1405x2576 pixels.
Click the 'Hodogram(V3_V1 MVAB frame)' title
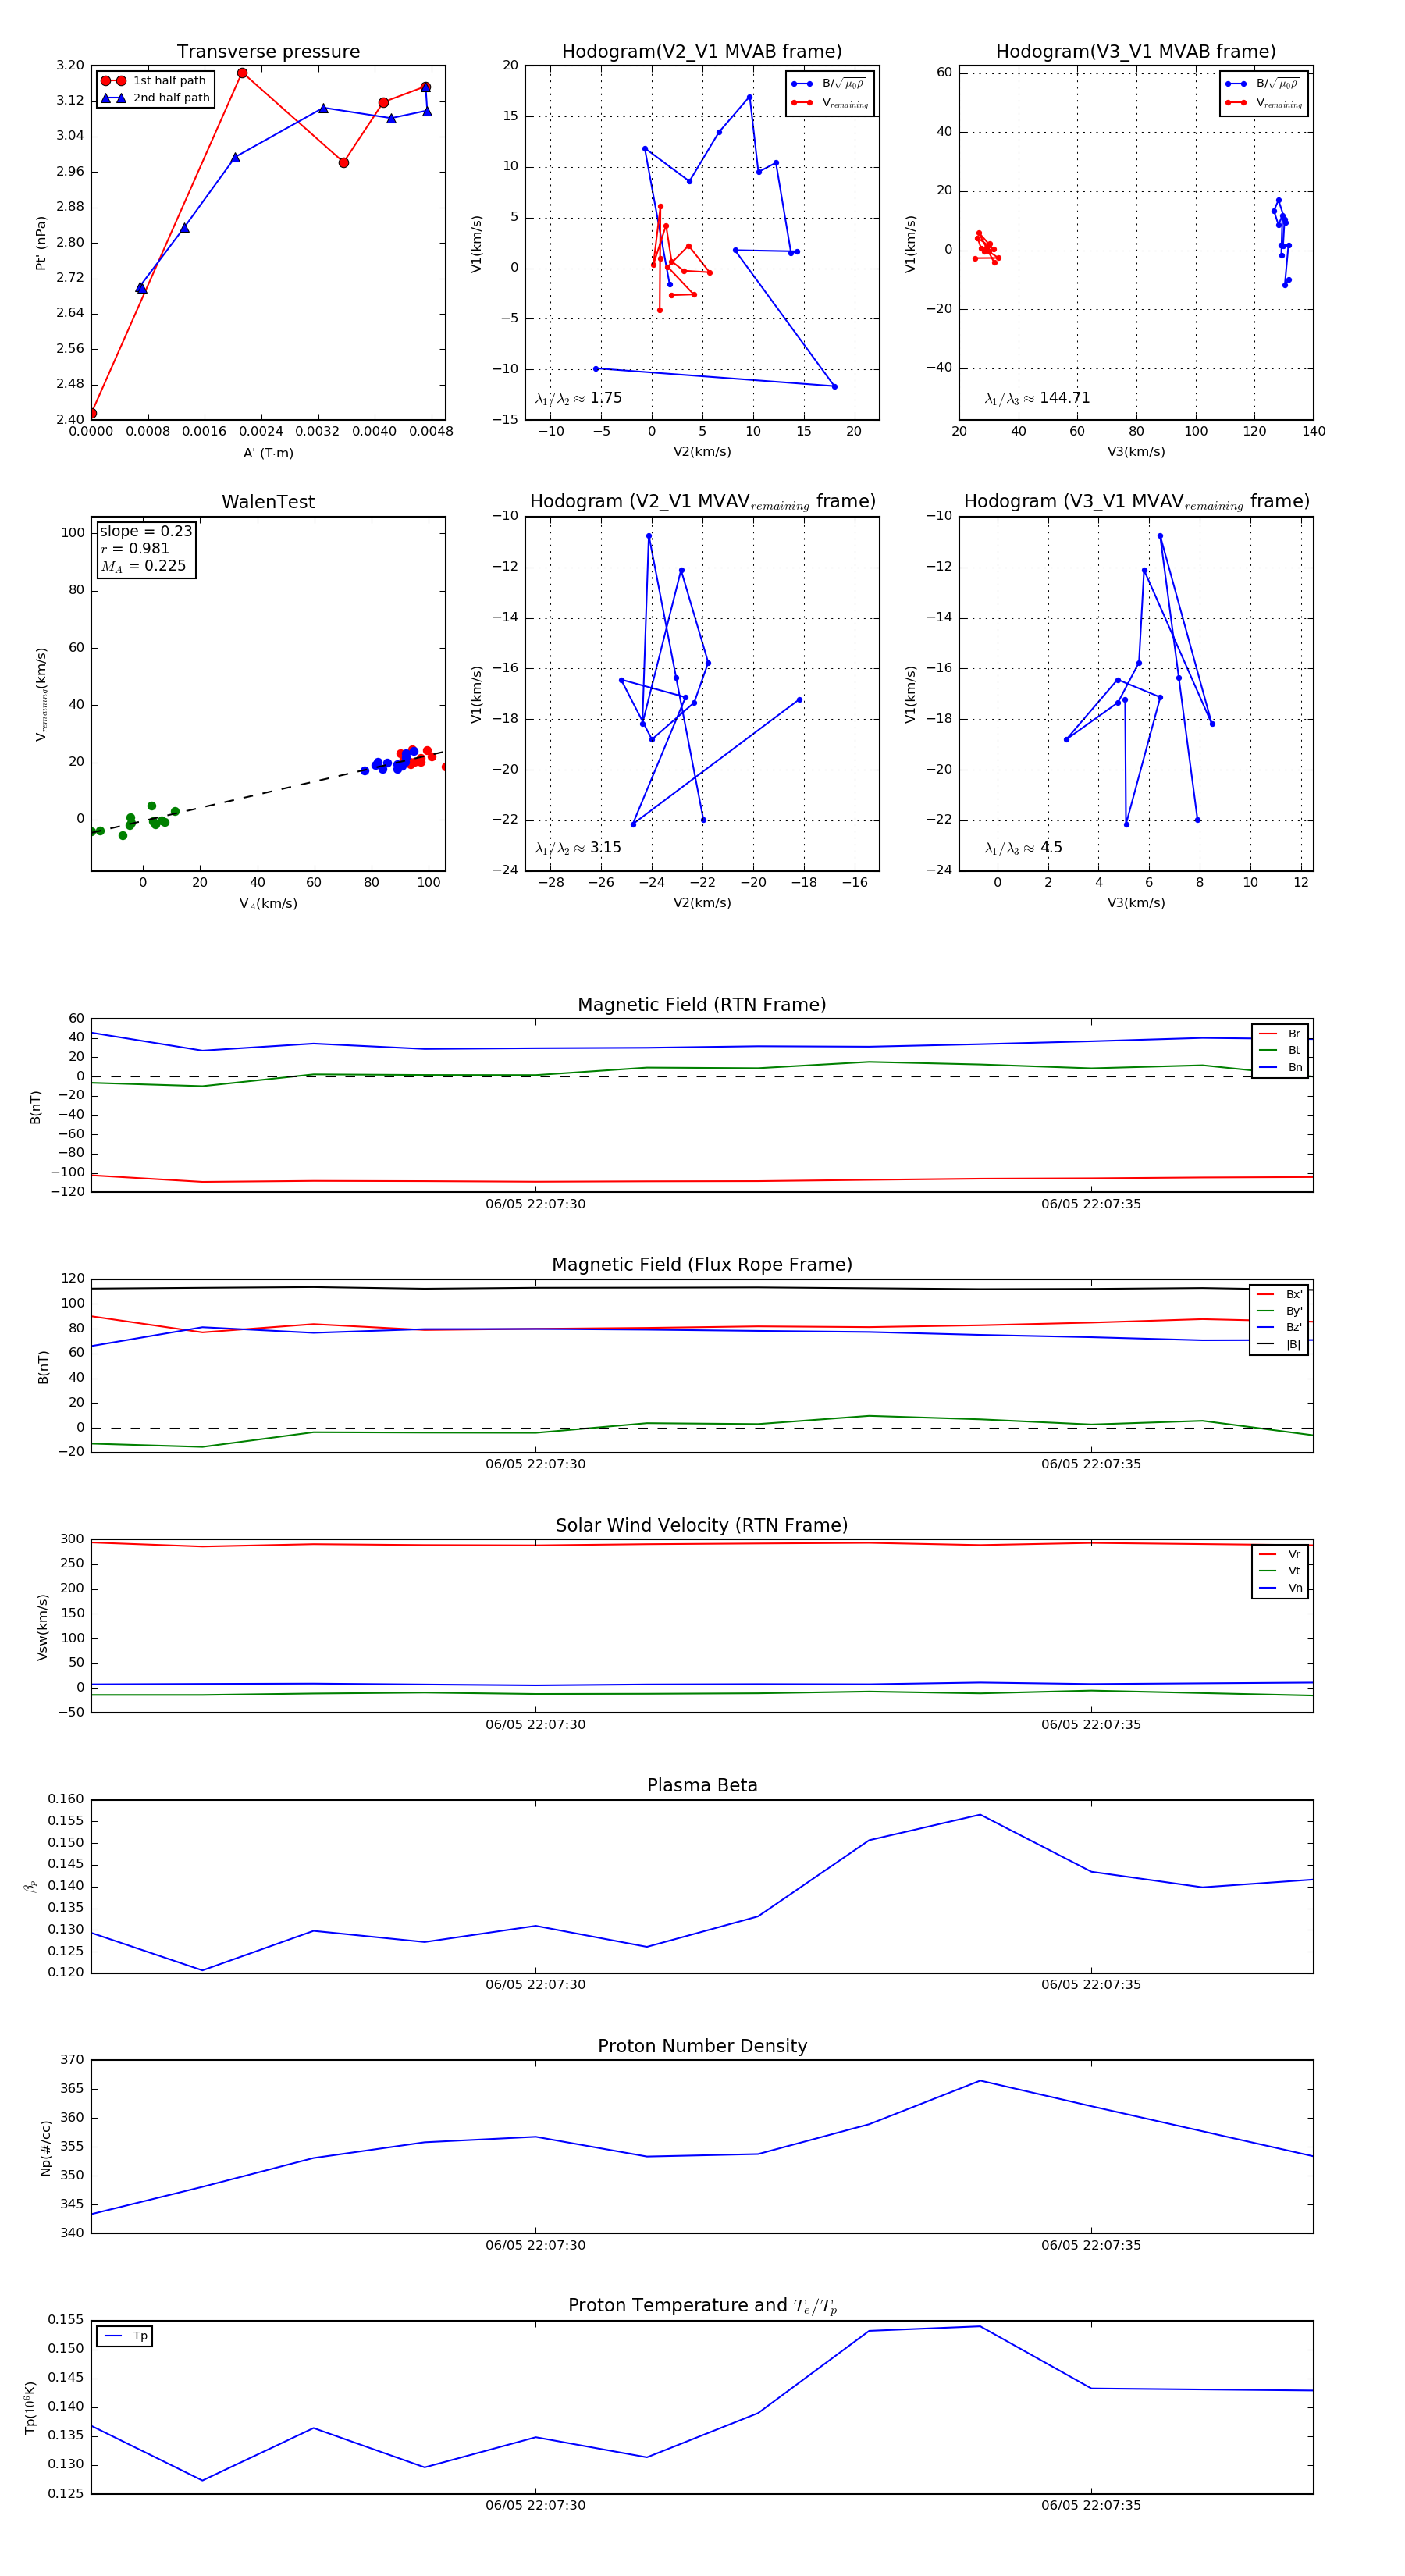point(1136,52)
